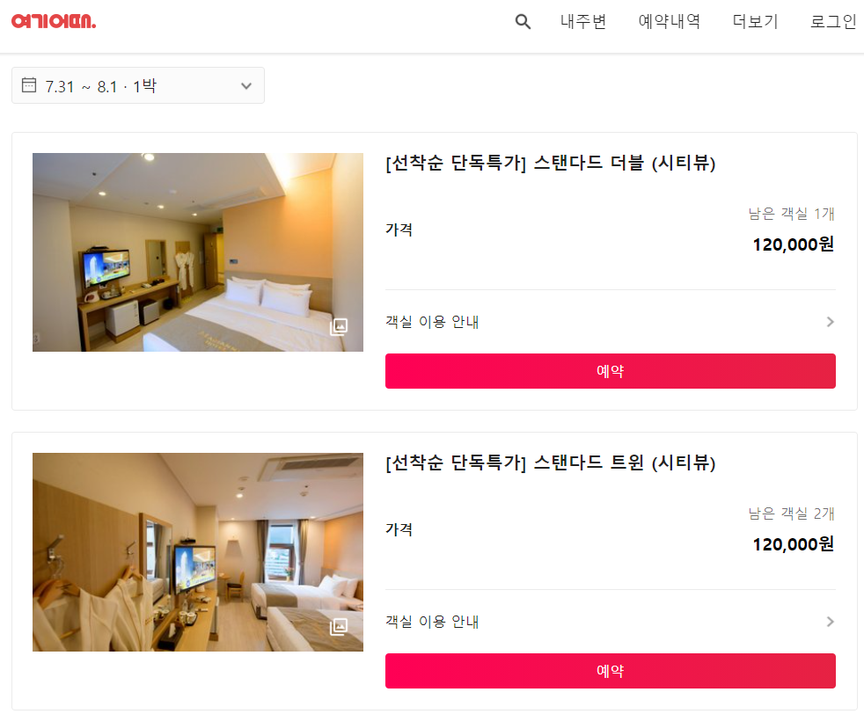864x714 pixels.
Task: Open the 여기어때 logo home link
Action: tap(54, 21)
